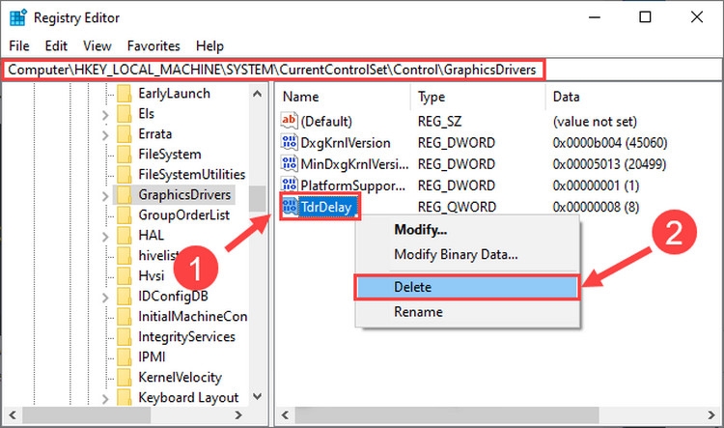Open the Help menu
This screenshot has height=428, width=724.
point(209,46)
